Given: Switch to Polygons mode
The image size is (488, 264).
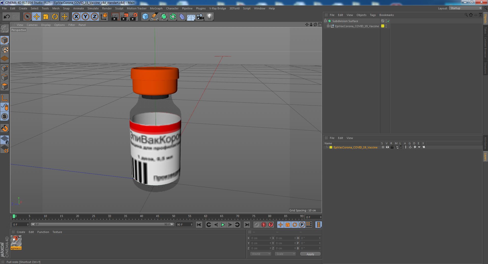Looking at the screenshot, I should pyautogui.click(x=5, y=86).
